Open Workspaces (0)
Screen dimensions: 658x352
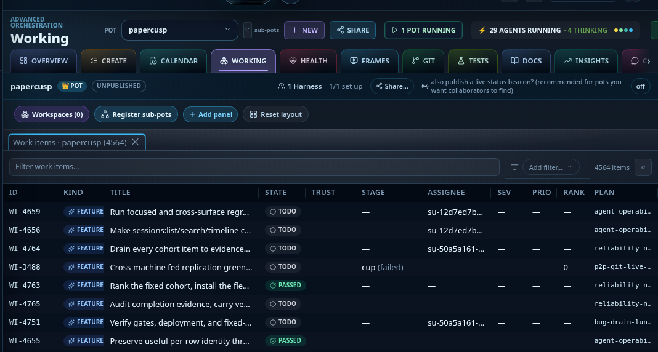(52, 114)
